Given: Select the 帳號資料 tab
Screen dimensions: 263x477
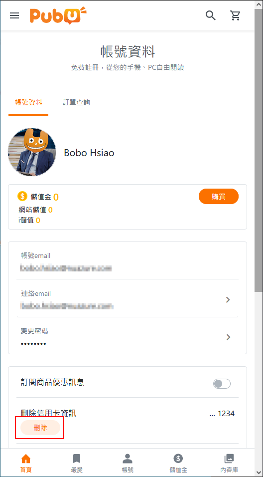Looking at the screenshot, I should [x=28, y=102].
